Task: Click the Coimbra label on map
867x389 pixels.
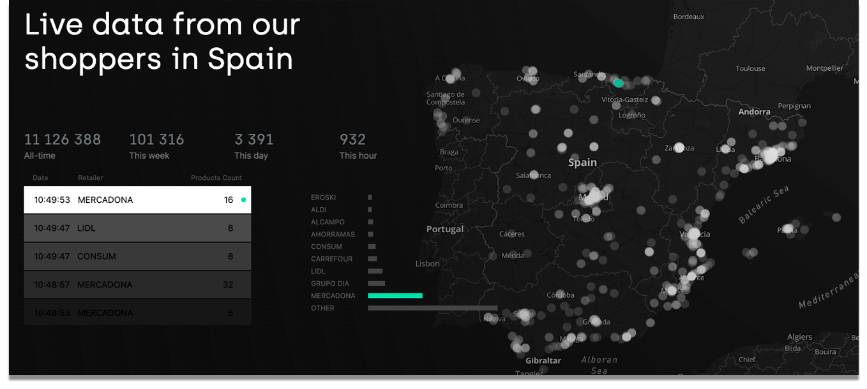Action: tap(449, 205)
